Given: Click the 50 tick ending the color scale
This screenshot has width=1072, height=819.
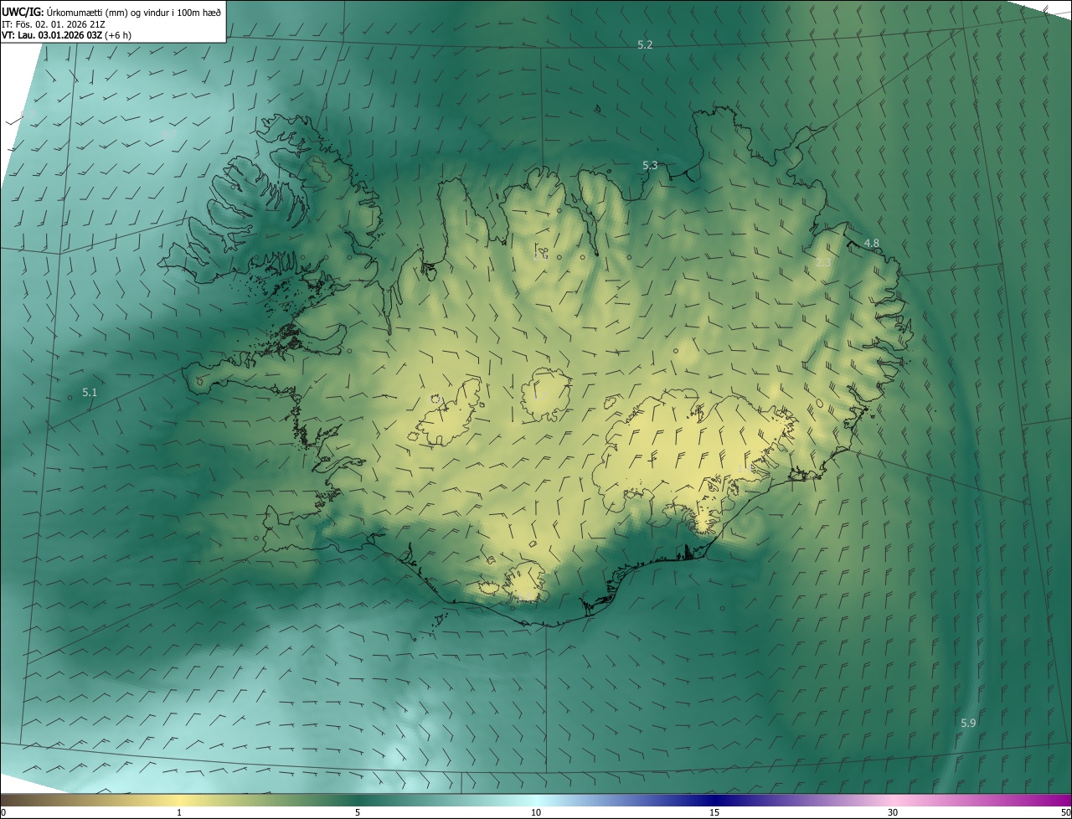Looking at the screenshot, I should click(x=1065, y=812).
